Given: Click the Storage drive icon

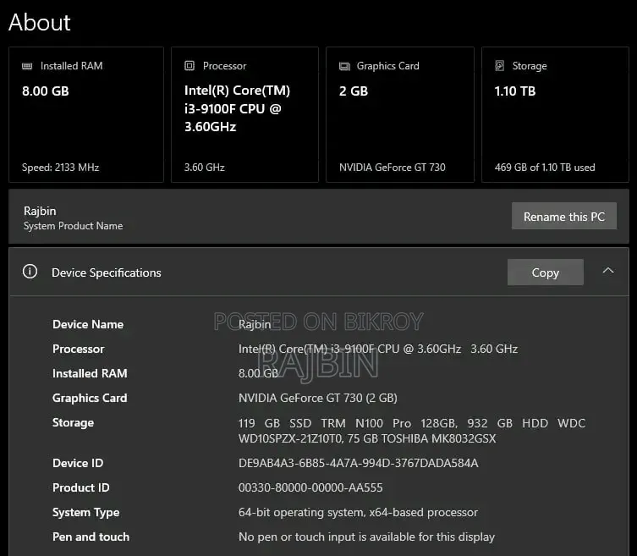Looking at the screenshot, I should (500, 65).
